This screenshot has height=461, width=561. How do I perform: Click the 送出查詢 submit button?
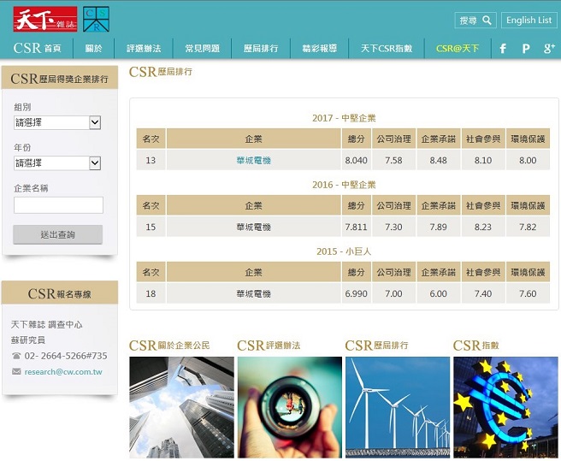[x=57, y=234]
